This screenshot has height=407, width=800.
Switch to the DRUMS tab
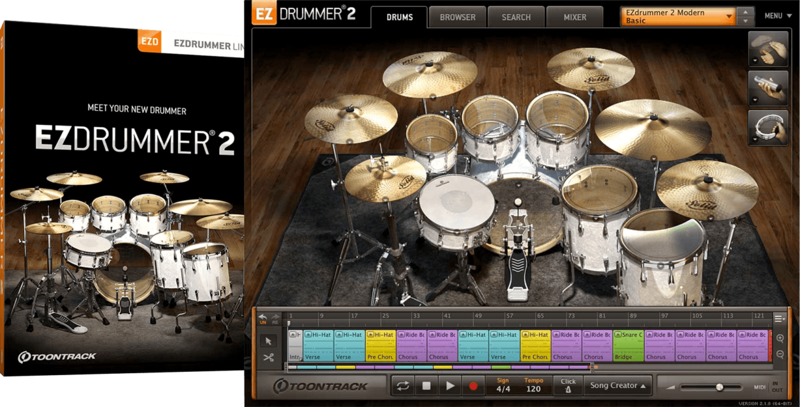click(x=399, y=17)
